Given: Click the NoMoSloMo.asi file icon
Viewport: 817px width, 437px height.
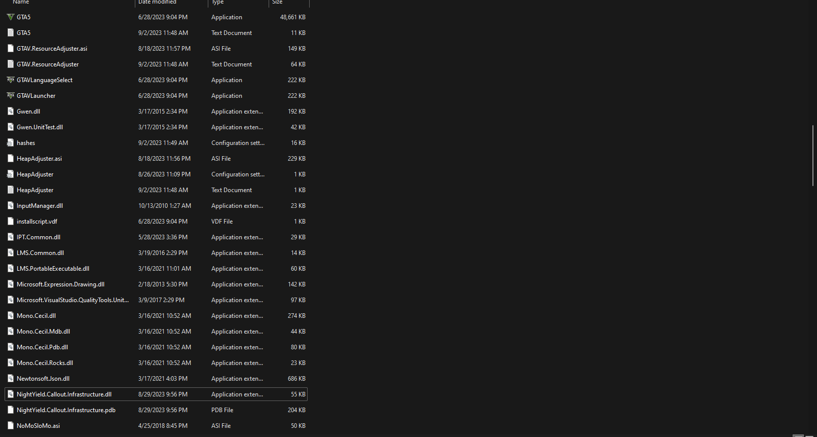Looking at the screenshot, I should (11, 426).
